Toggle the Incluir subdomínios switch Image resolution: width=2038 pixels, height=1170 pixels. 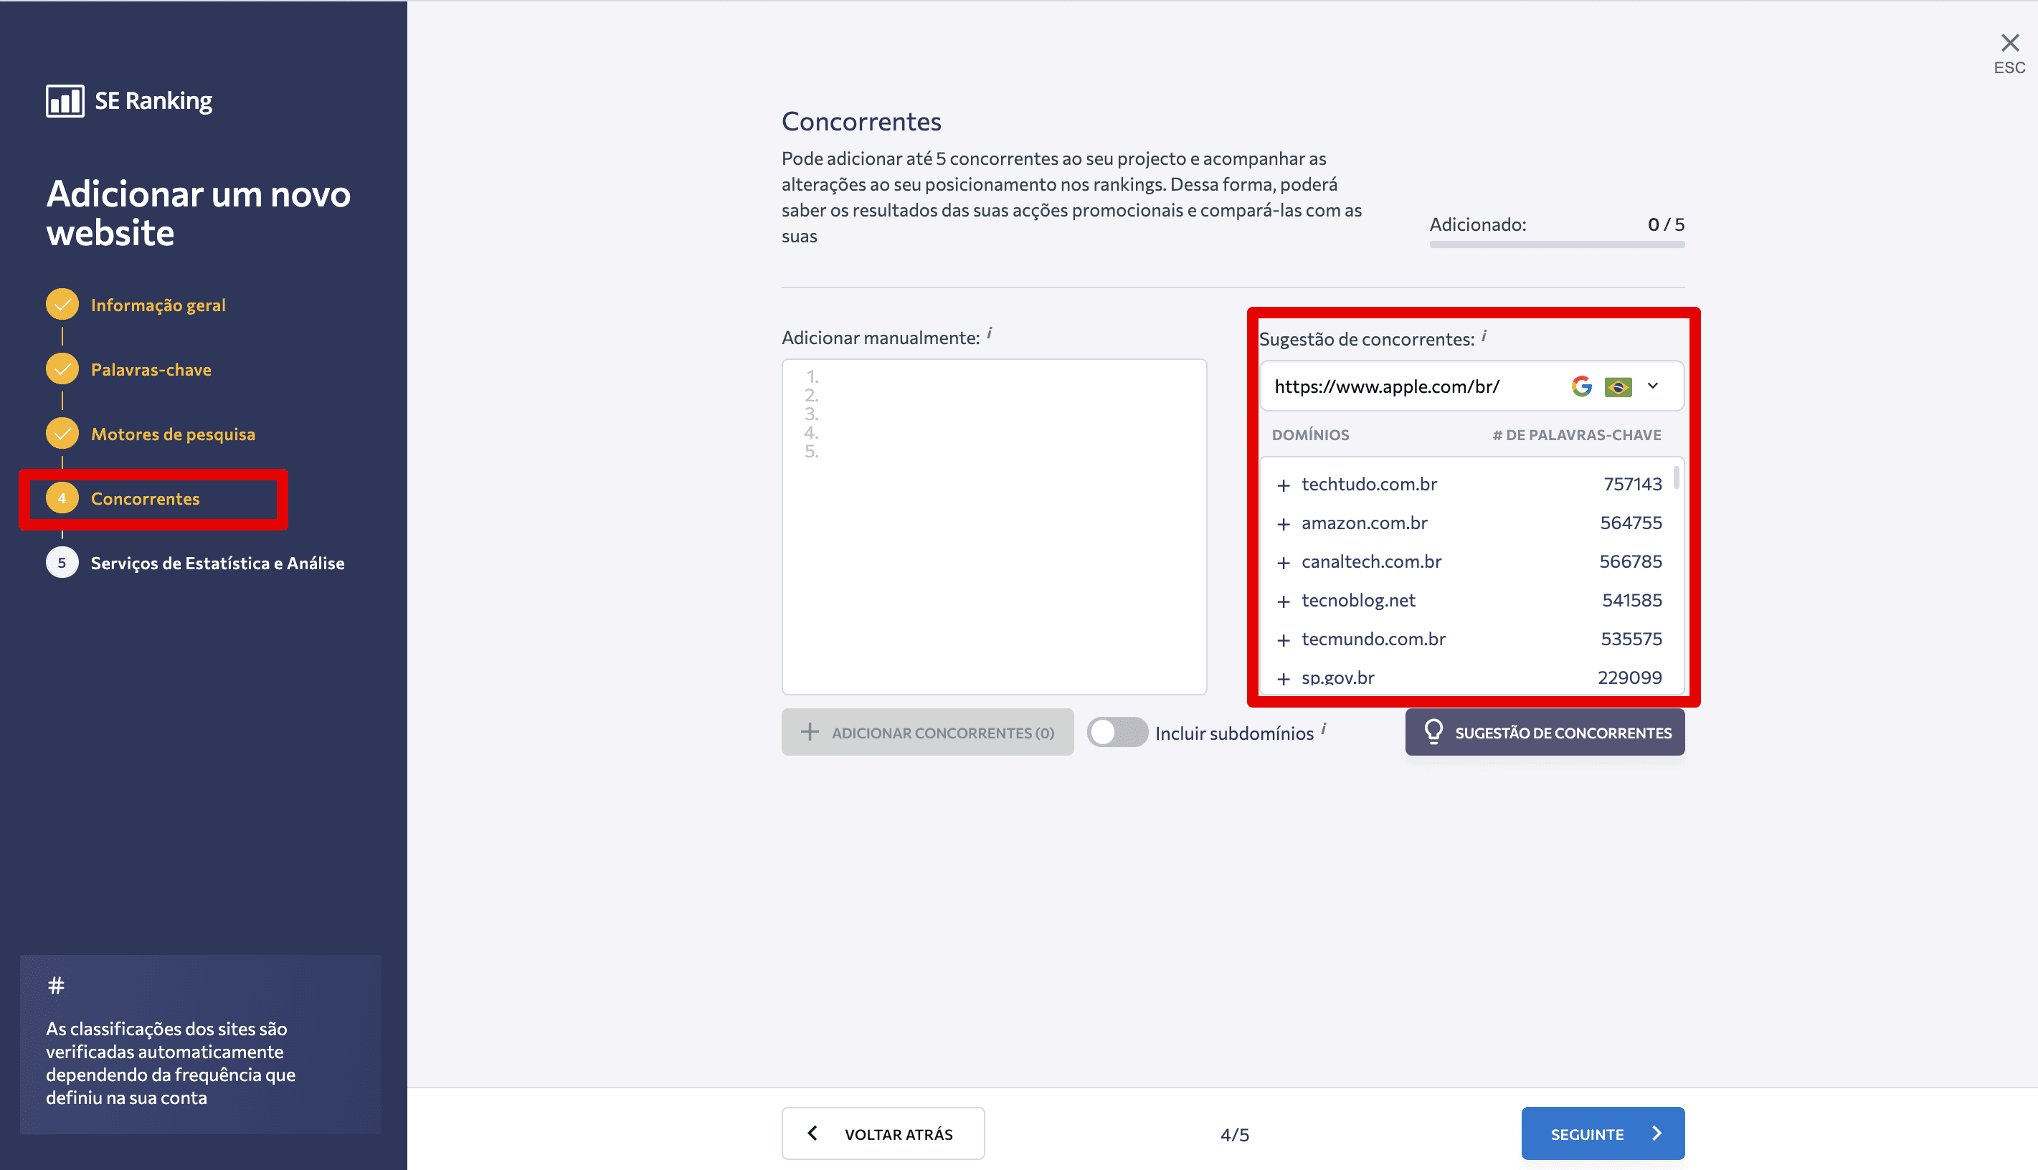click(1117, 732)
